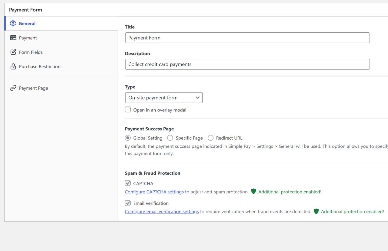
Task: Click the gear icon next to General
Action: click(x=13, y=23)
